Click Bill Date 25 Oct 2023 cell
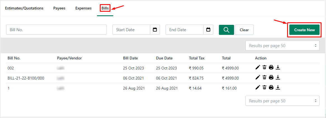This screenshot has height=118, width=326. tap(133, 68)
